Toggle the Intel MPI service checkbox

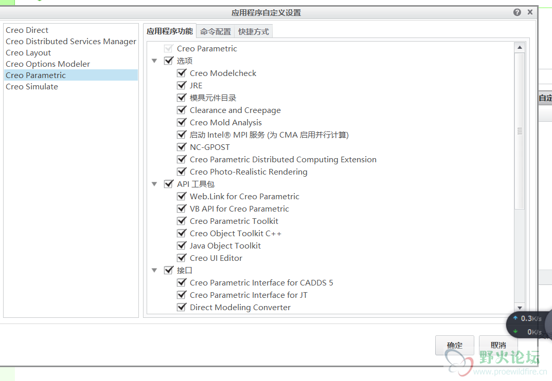(182, 134)
